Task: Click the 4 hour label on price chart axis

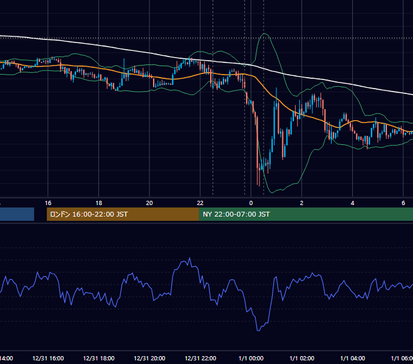Action: tap(352, 203)
